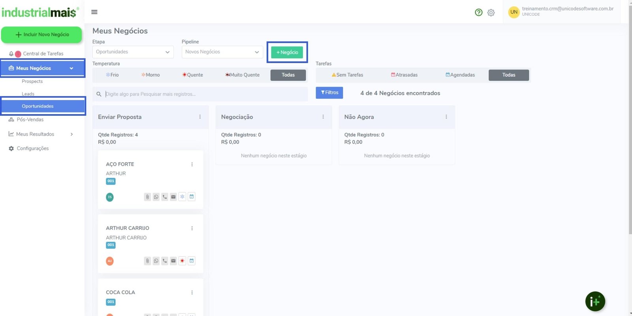
Task: Click the green + Negócio button
Action: [287, 52]
